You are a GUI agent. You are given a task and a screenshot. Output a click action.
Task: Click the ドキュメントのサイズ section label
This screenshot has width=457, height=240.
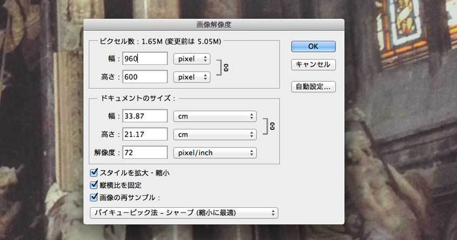point(138,98)
